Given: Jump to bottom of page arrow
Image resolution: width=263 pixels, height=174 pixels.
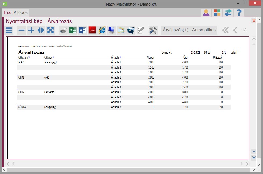Looking at the screenshot, I should (254, 158).
